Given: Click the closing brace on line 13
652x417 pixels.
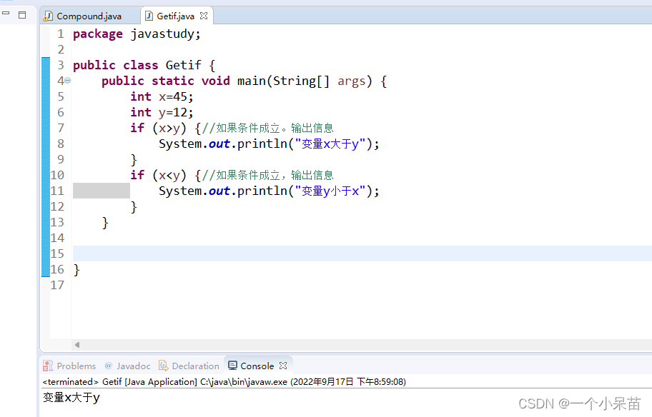Looking at the screenshot, I should [x=105, y=223].
